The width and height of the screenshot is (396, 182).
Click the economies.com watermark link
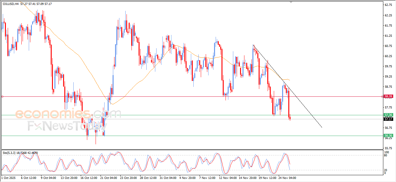[x=68, y=114]
